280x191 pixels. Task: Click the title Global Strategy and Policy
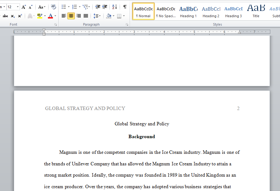pyautogui.click(x=142, y=124)
